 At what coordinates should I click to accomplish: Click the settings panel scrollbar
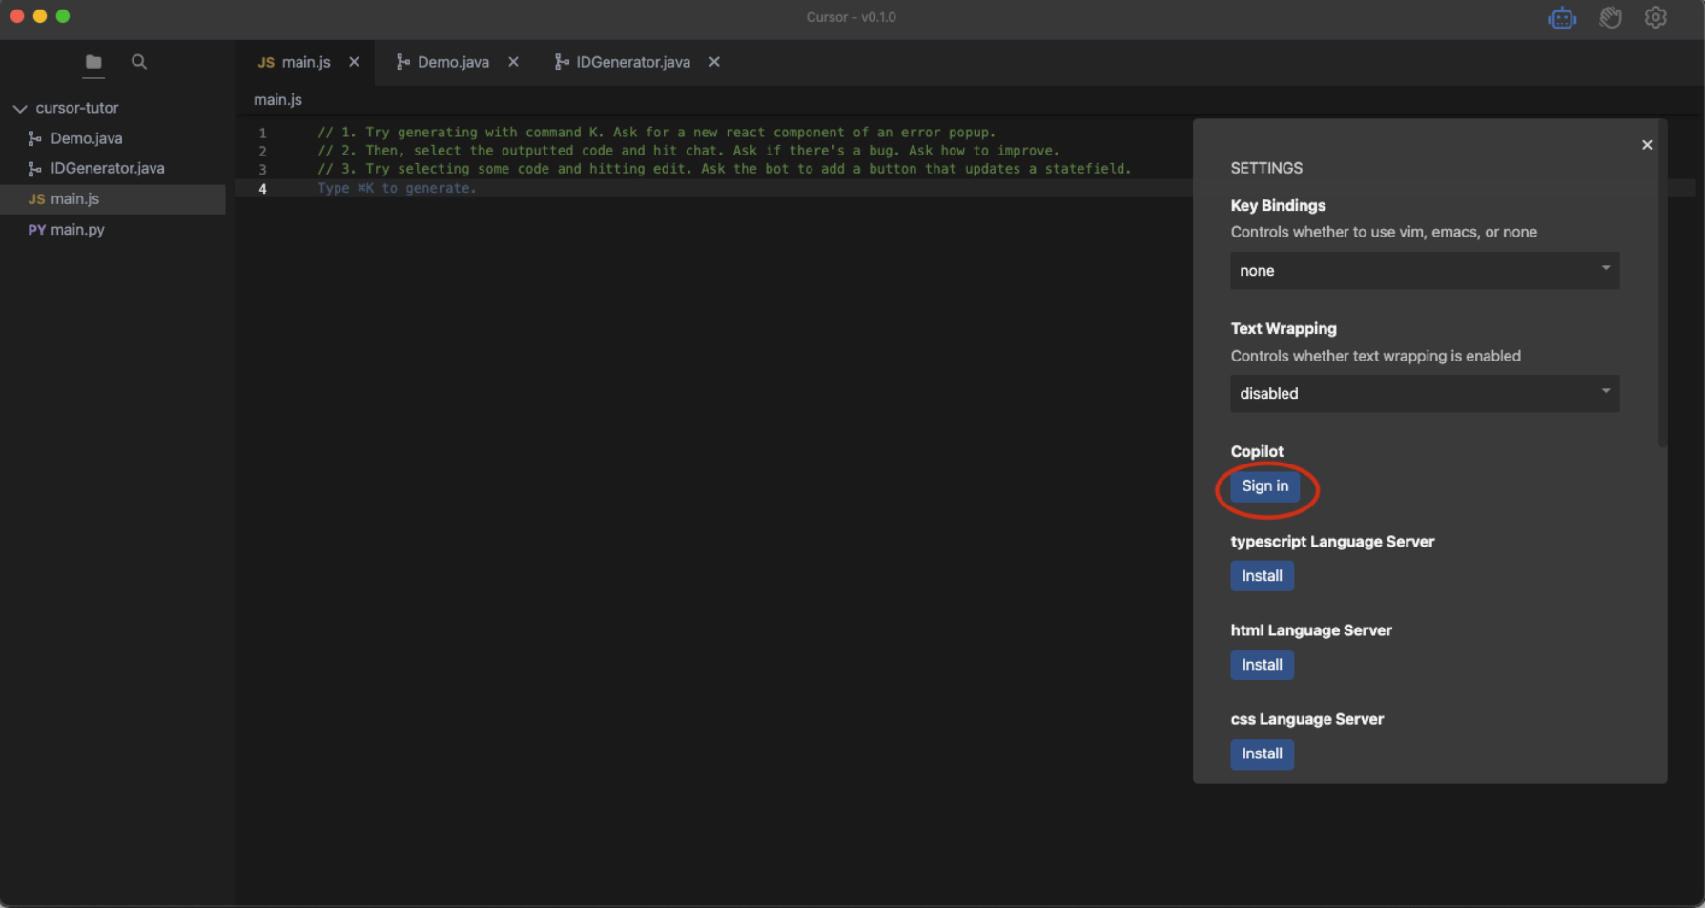point(1663,286)
